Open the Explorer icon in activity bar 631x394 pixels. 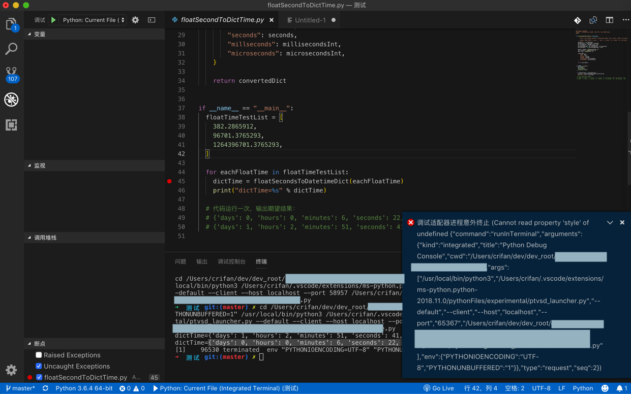[11, 24]
